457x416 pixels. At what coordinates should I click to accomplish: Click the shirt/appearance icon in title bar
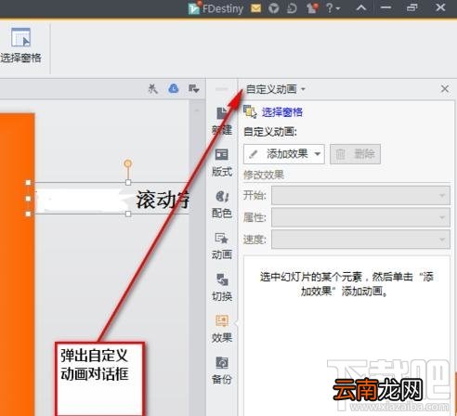point(312,8)
